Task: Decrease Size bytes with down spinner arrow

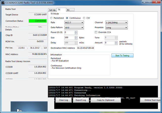Action: [x=76, y=39]
